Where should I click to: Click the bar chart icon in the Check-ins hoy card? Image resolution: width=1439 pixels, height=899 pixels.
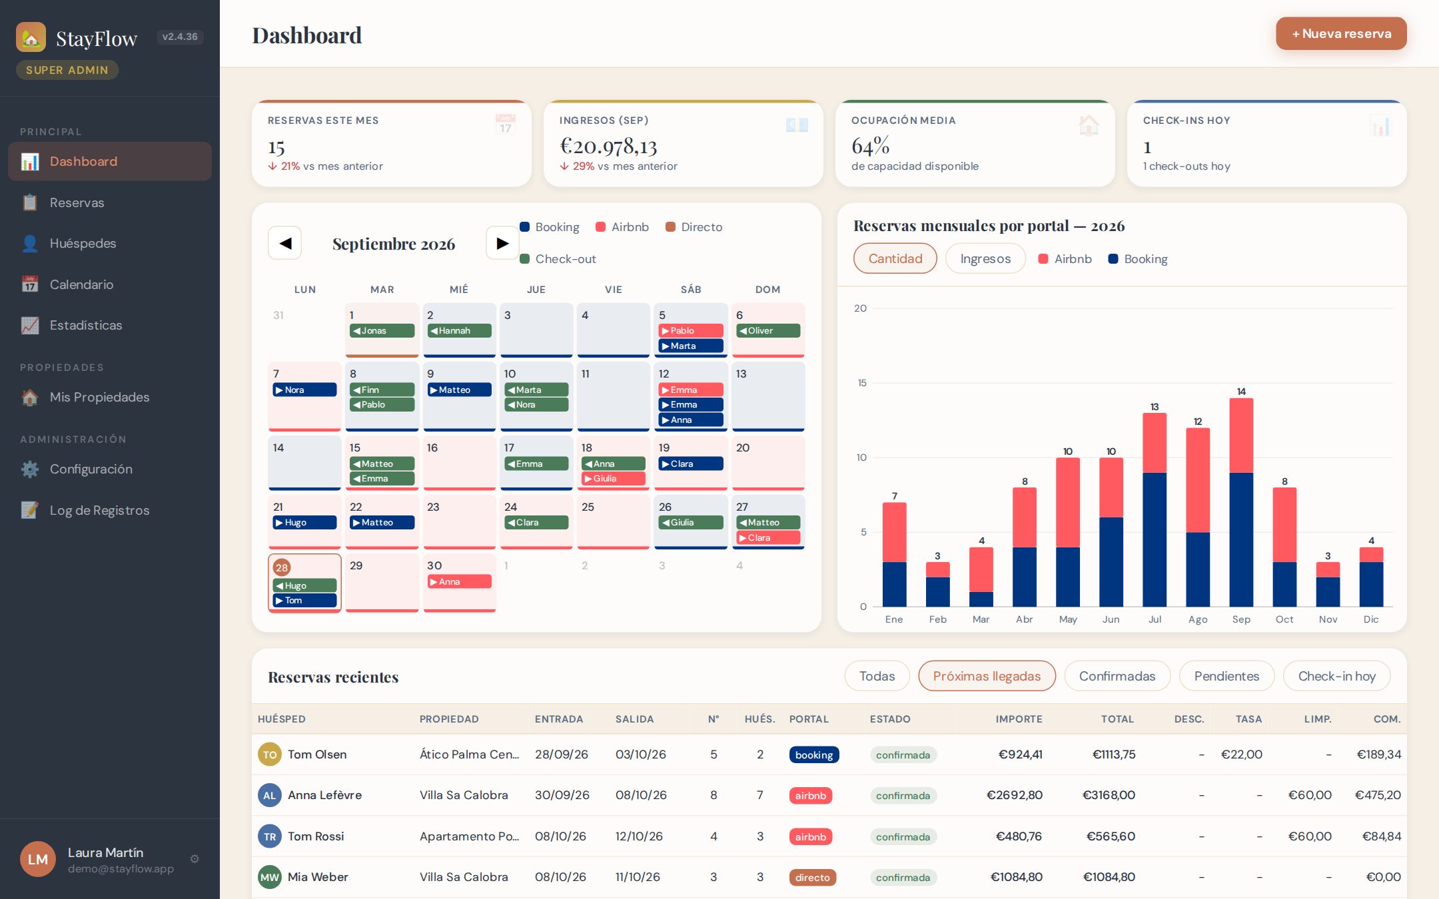(x=1380, y=125)
